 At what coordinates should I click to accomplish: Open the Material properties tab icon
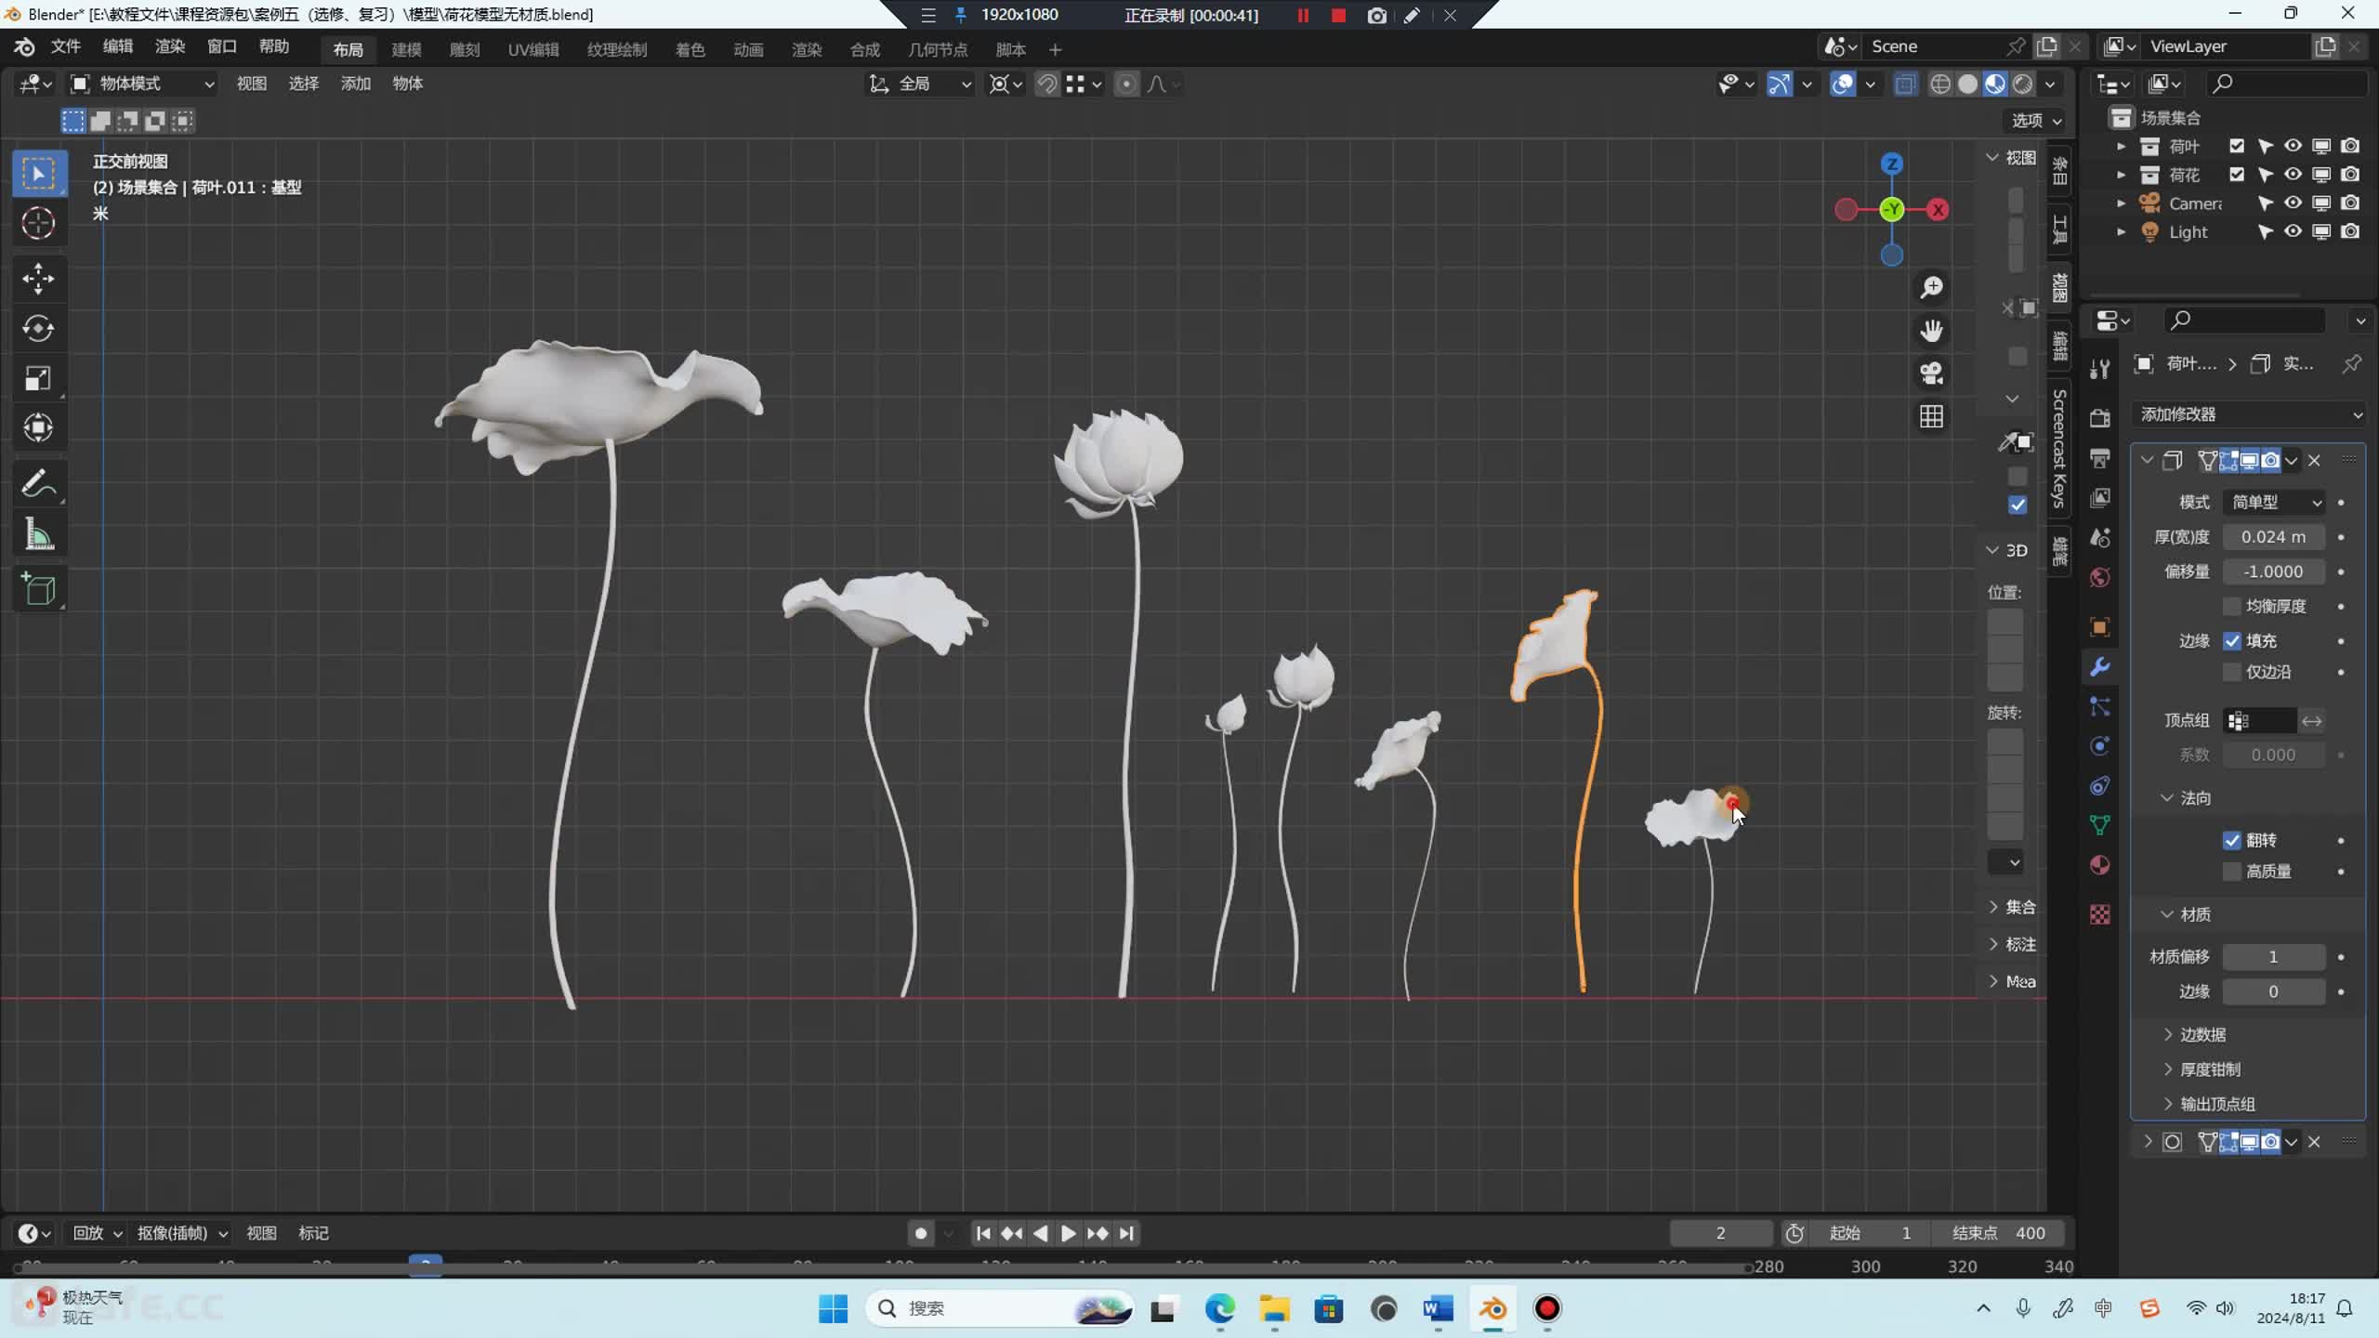(x=2100, y=865)
